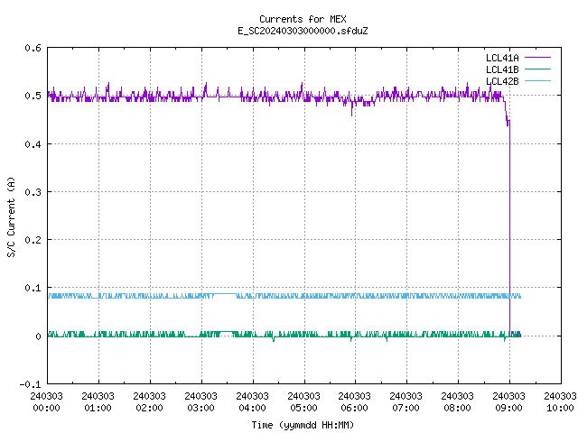Click the 240303 02:00 x-axis tick label
The width and height of the screenshot is (578, 433).
pos(149,402)
